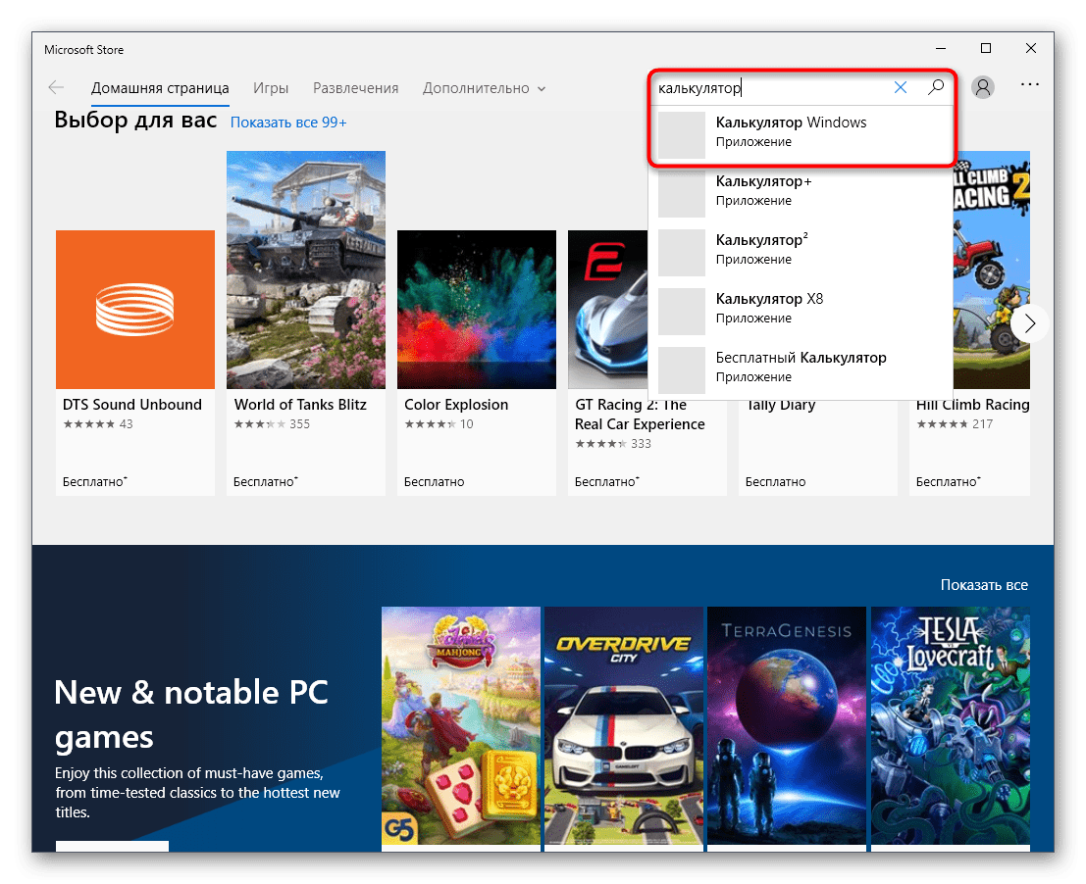Go to Домашняя страница tab
1086x884 pixels.
click(160, 88)
